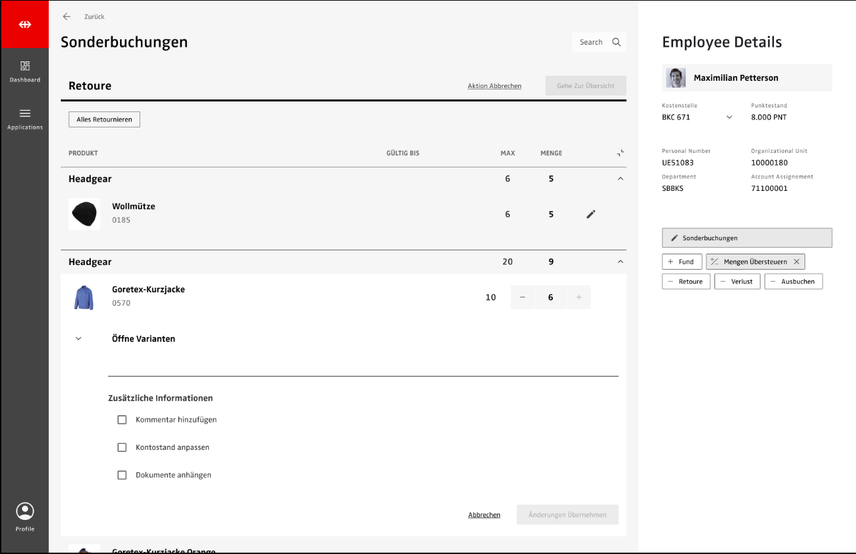856x554 pixels.
Task: Choose the Verlust booking option
Action: tap(737, 282)
